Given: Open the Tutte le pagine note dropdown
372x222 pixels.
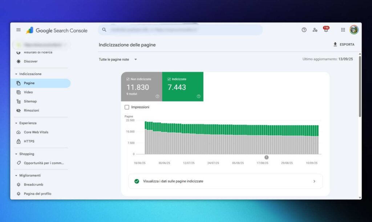Looking at the screenshot, I should coord(116,59).
